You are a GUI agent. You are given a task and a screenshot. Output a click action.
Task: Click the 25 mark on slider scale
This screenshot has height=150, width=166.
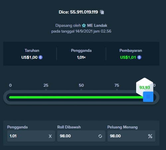click(x=46, y=85)
